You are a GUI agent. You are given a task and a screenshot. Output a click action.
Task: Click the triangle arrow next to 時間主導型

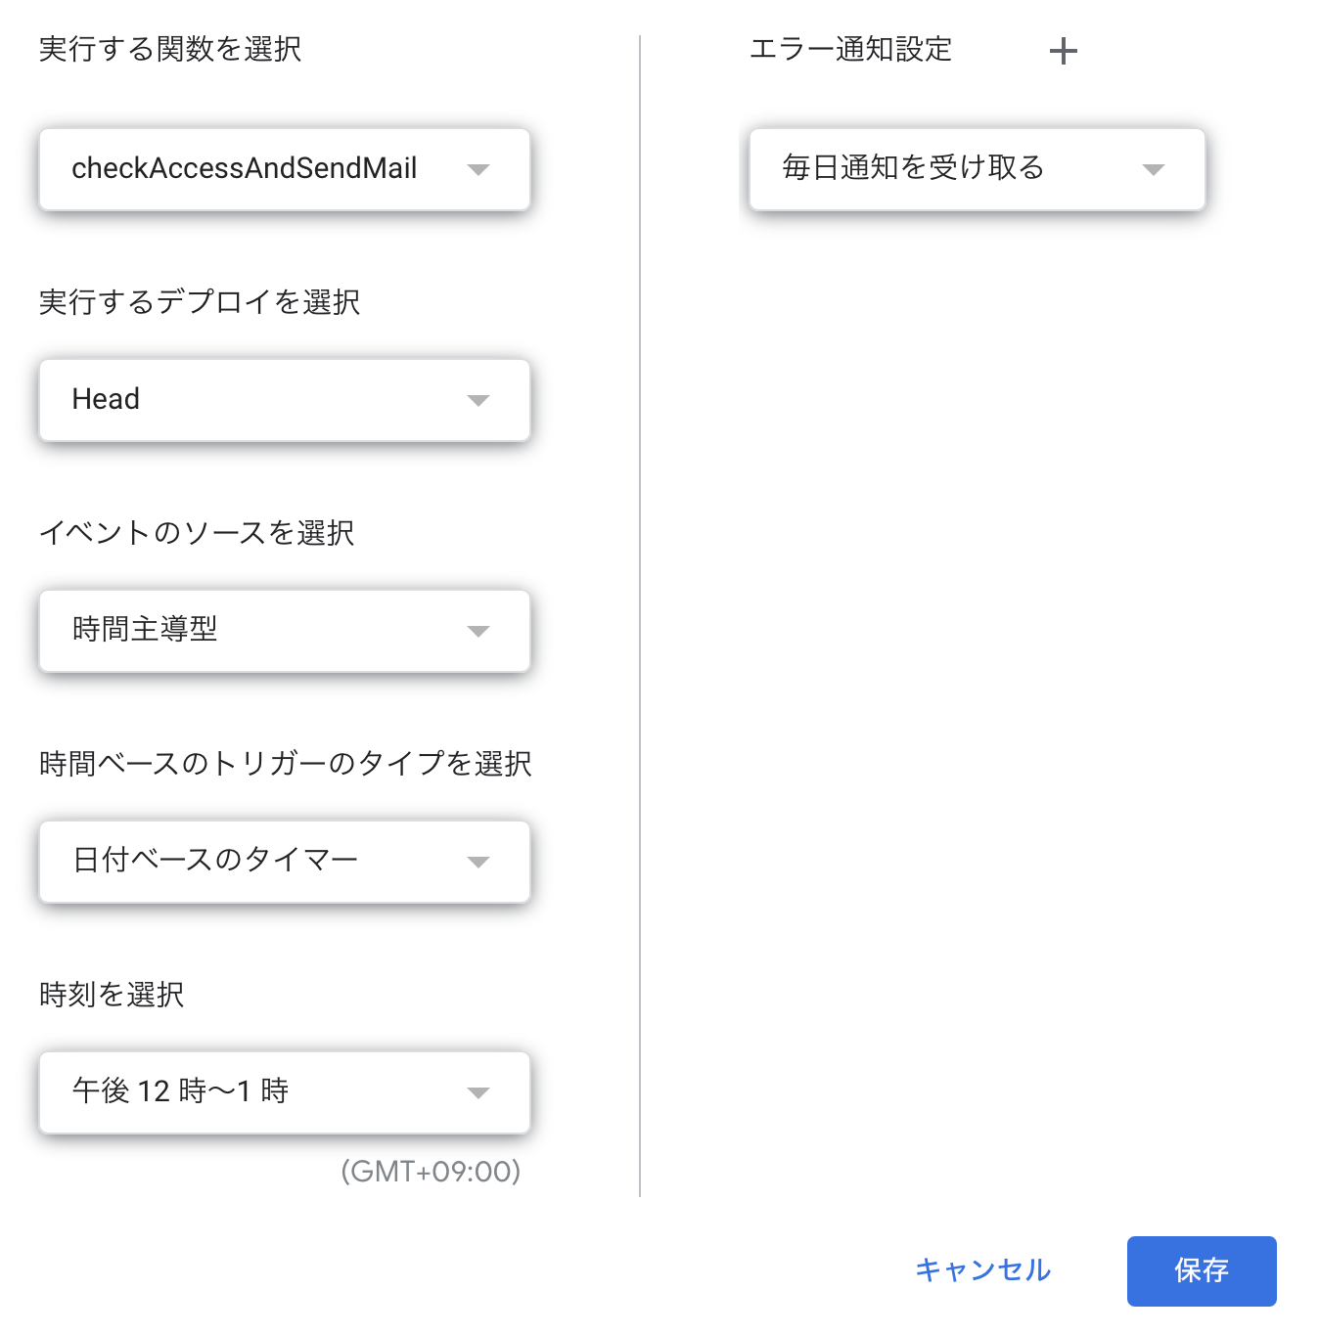(x=478, y=632)
